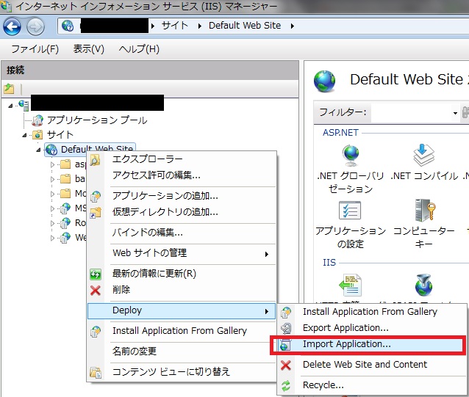Choose 名前の変更 from context menu
Viewport: 469px width, 397px height.
(x=182, y=351)
